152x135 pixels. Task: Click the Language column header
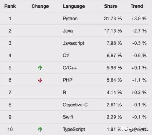[x=74, y=6]
